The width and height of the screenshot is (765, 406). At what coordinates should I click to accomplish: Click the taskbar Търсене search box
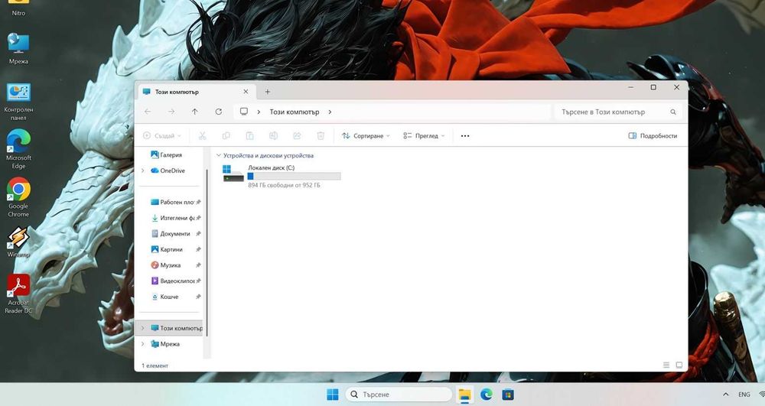click(x=399, y=395)
